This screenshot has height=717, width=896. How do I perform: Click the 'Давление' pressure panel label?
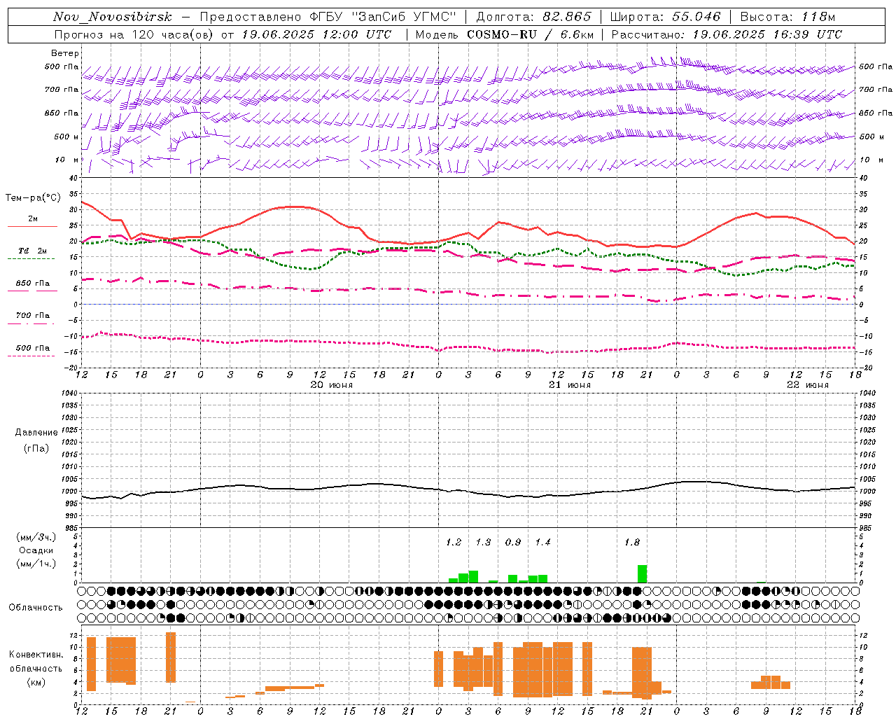point(36,433)
